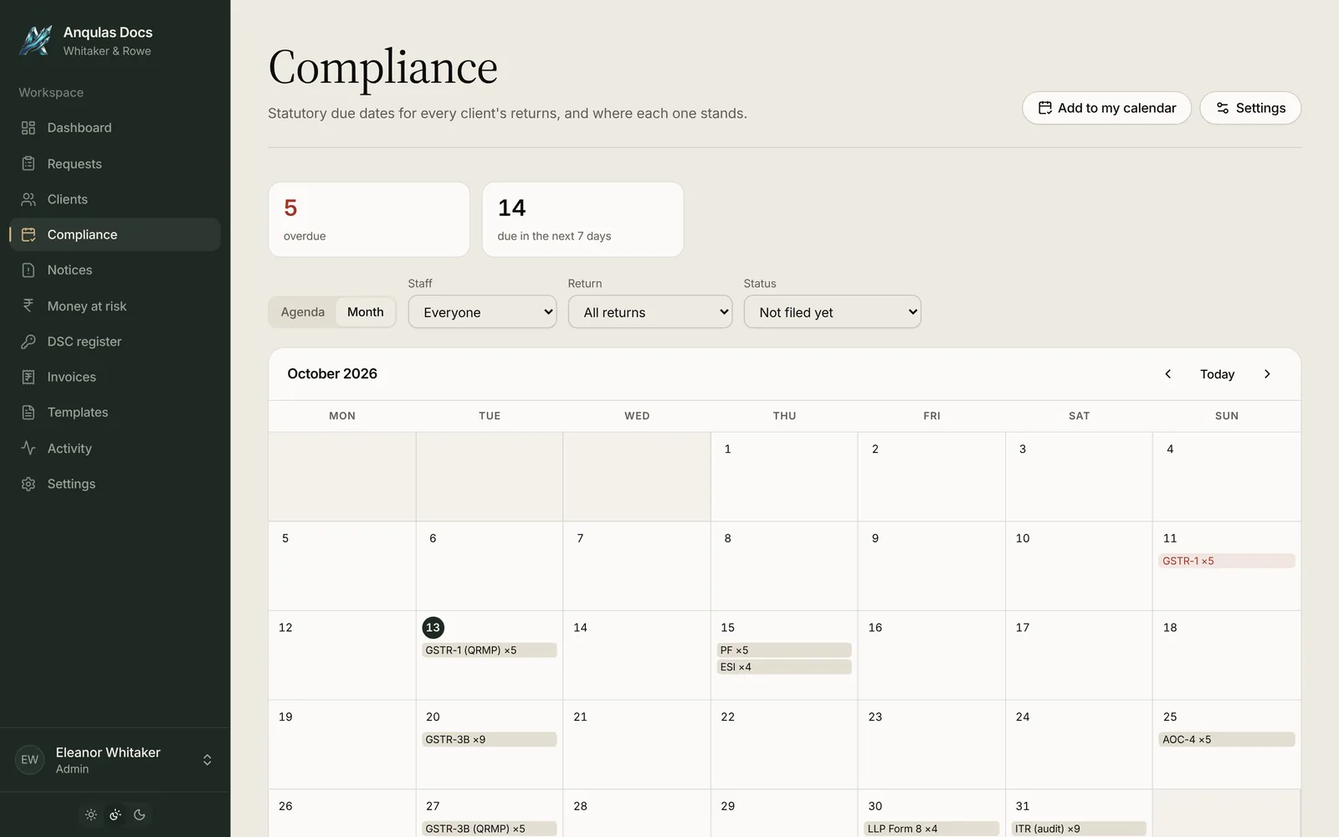Open the Status dropdown showing Not filed yet

pos(833,312)
